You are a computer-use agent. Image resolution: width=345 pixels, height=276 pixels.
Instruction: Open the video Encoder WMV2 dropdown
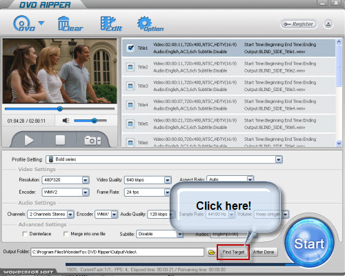click(x=86, y=192)
